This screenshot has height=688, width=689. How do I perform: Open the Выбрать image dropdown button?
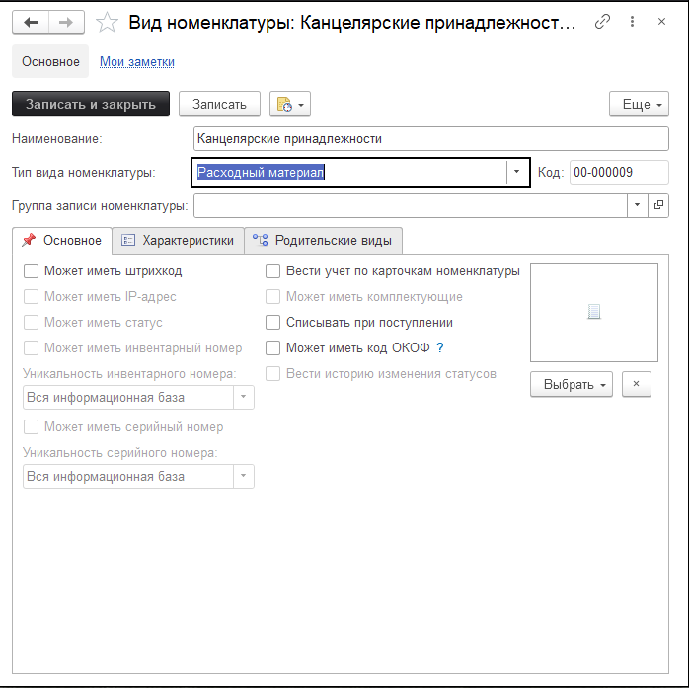click(x=572, y=384)
